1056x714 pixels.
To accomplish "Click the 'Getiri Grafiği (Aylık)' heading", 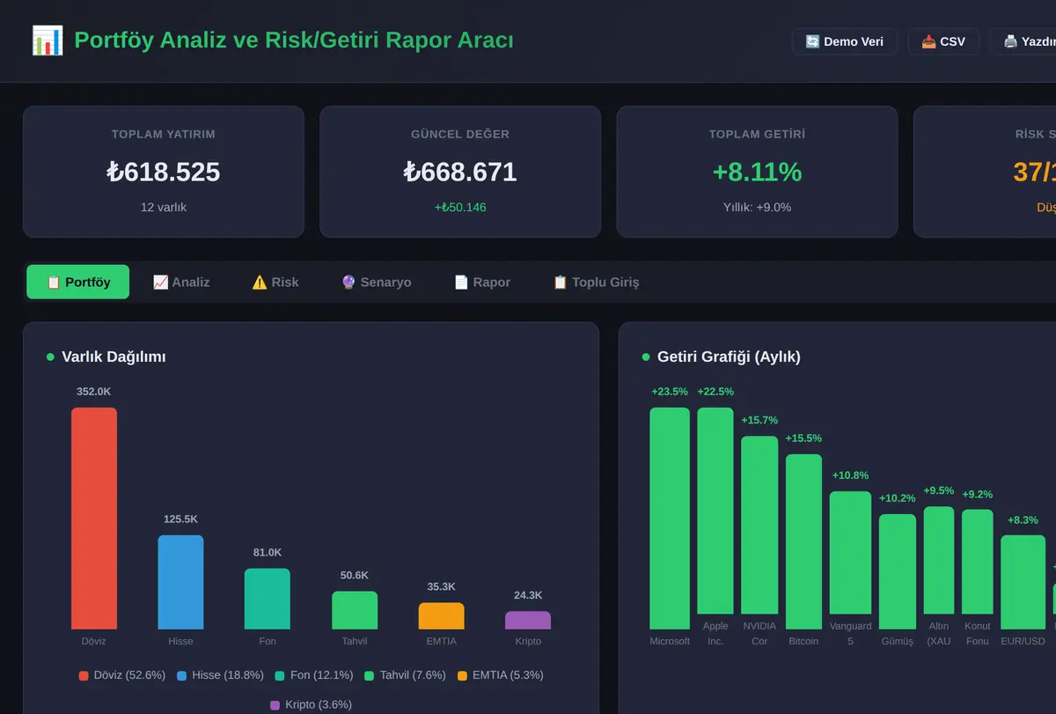I will tap(729, 357).
